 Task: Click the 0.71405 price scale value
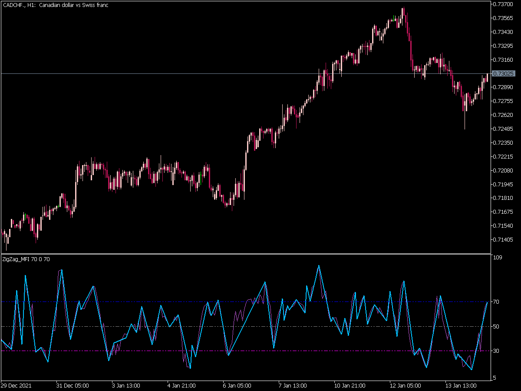[503, 240]
